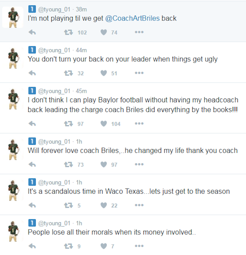Like the "You don't turn your back" tweet
This screenshot has height=255, width=246.
[104, 73]
